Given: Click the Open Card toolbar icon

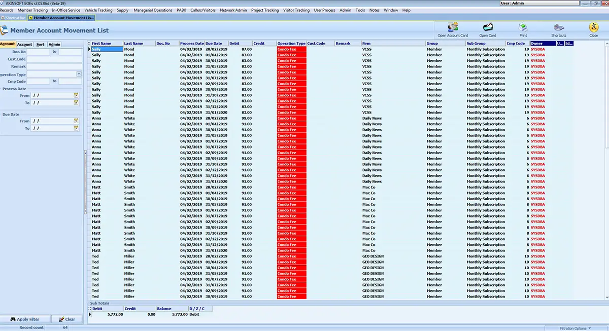Looking at the screenshot, I should (488, 30).
